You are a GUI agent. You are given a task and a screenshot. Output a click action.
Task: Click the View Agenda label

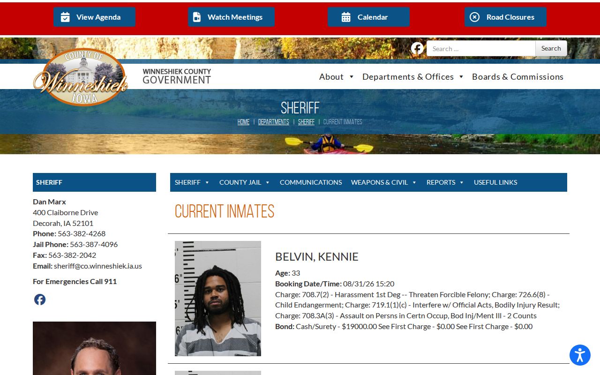coord(98,17)
